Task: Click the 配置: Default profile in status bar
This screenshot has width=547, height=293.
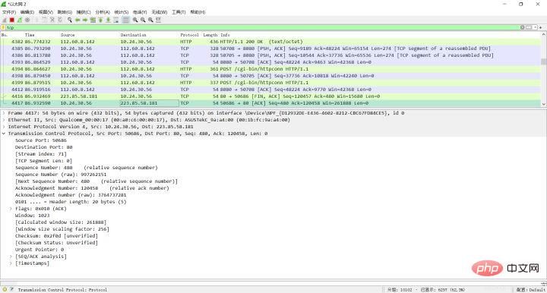Action: [x=530, y=289]
